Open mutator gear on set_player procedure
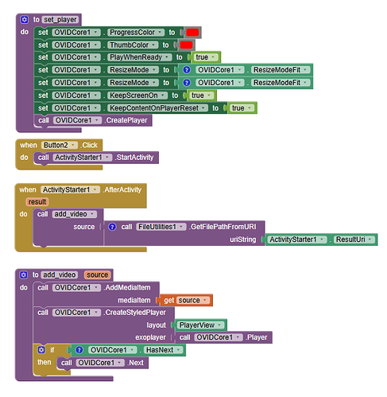Screen dimensions: 387x397 tap(24, 20)
